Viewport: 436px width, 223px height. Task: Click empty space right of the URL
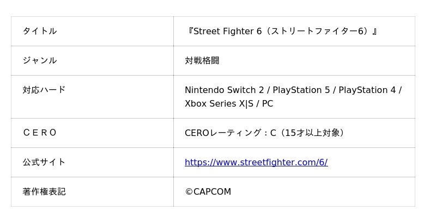click(371, 162)
